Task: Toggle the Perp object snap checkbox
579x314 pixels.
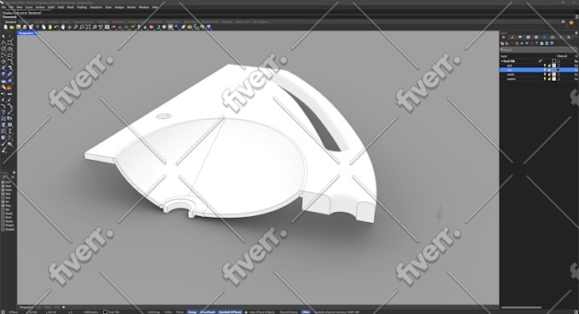Action: point(3,206)
